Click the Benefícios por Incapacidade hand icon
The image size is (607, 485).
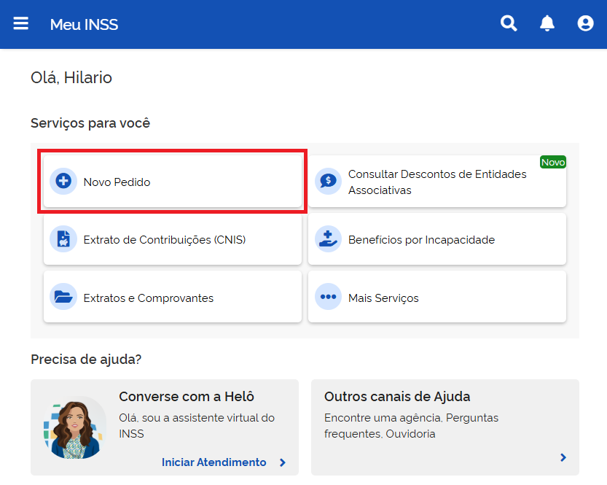click(328, 239)
